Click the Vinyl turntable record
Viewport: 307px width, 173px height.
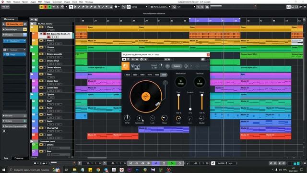(x=146, y=97)
